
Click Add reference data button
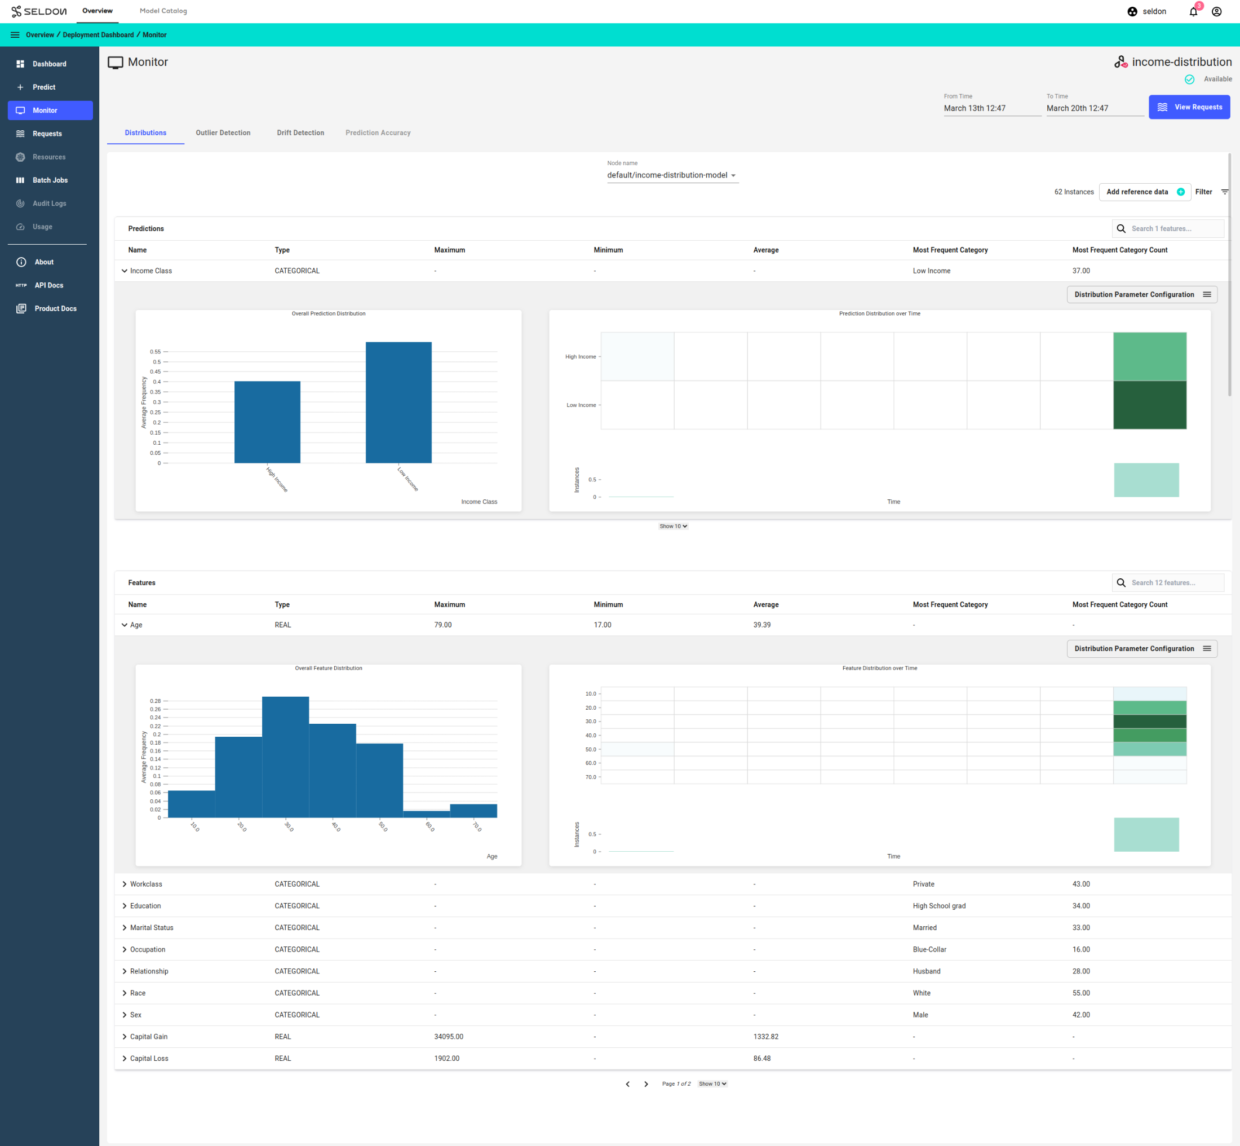coord(1145,192)
